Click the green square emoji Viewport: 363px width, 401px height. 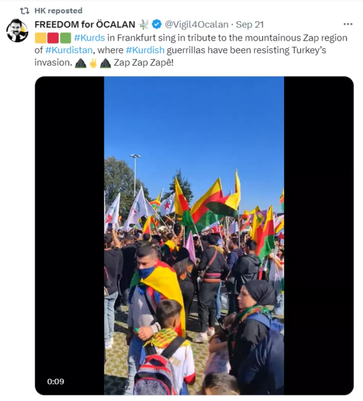pyautogui.click(x=65, y=38)
